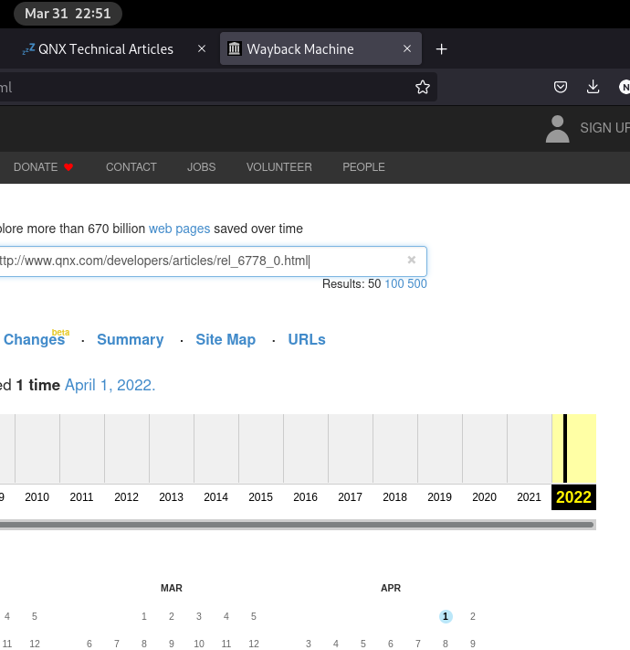Viewport: 630px width, 650px height.
Task: Open the URLs view
Action: 307,339
